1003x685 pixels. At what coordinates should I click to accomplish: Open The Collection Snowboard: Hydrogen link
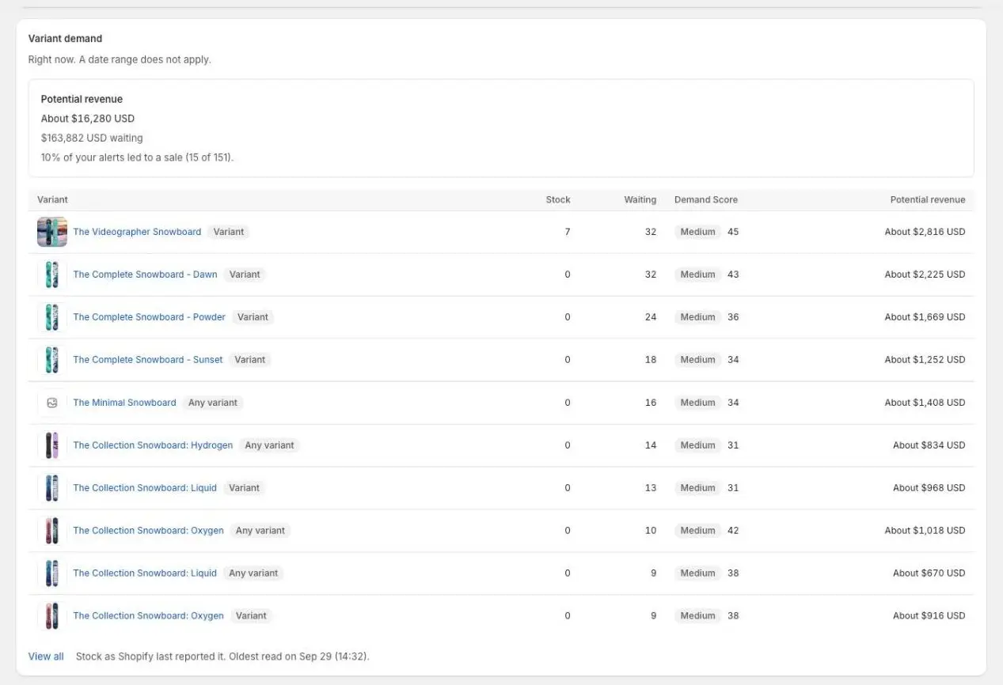pos(153,445)
